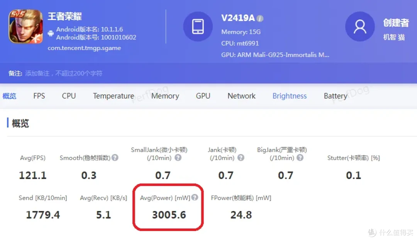The height and width of the screenshot is (241, 417).
Task: Switch to the CPU tab
Action: pyautogui.click(x=69, y=96)
